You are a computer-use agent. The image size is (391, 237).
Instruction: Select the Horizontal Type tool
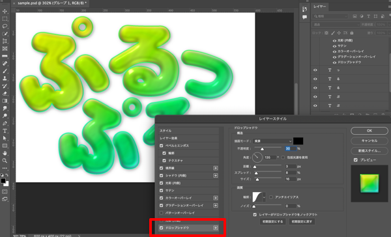pyautogui.click(x=5, y=131)
